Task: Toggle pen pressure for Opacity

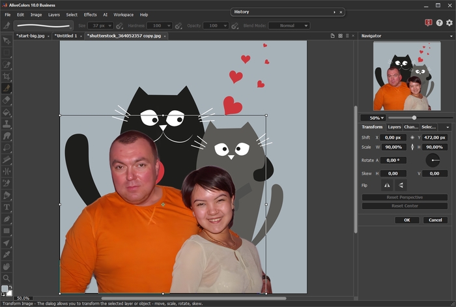Action: [235, 26]
